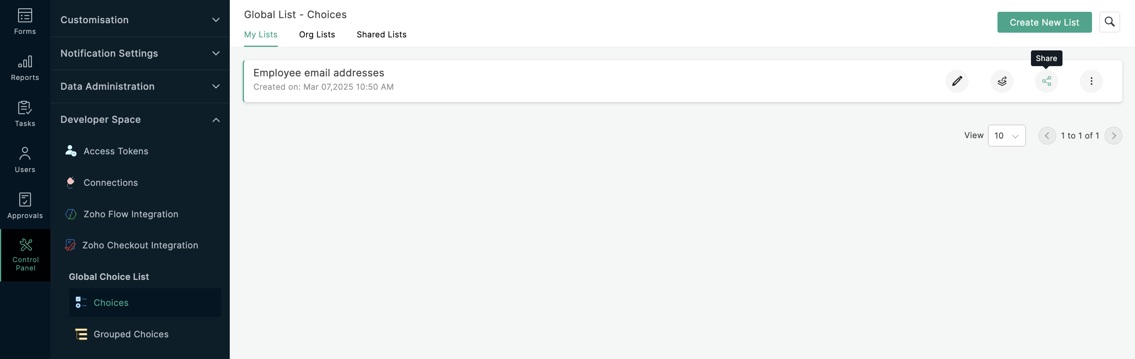The height and width of the screenshot is (359, 1135).
Task: Click the search magnifier icon
Action: 1109,22
